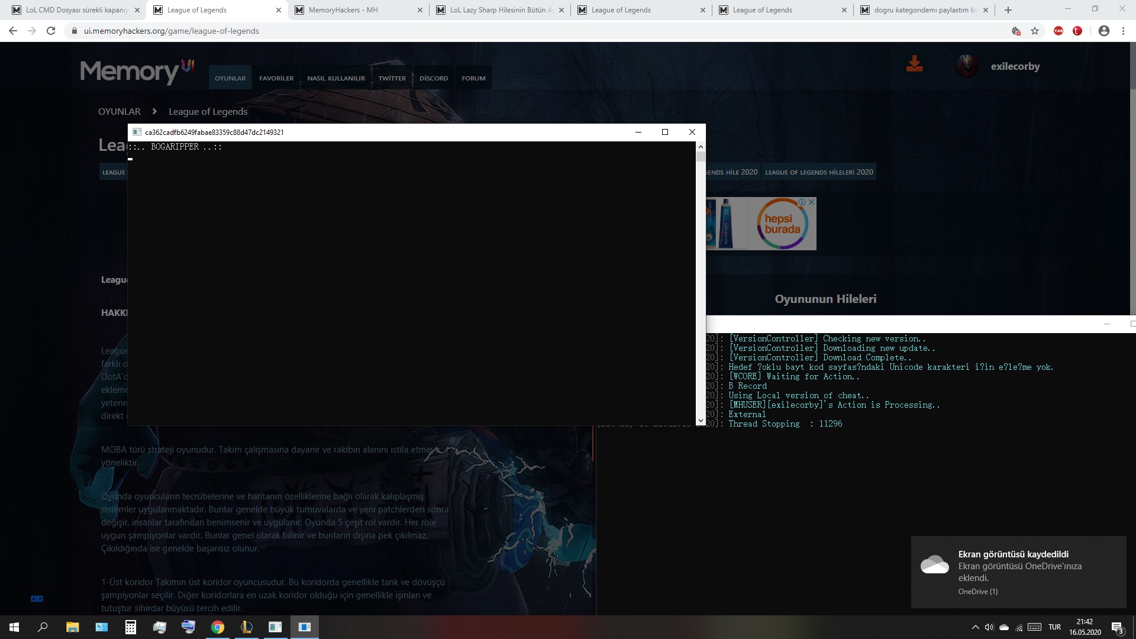Open the control panel icon in the taskbar

click(101, 627)
